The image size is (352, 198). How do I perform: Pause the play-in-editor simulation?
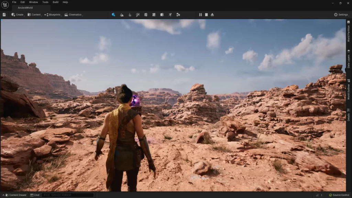pyautogui.click(x=200, y=14)
